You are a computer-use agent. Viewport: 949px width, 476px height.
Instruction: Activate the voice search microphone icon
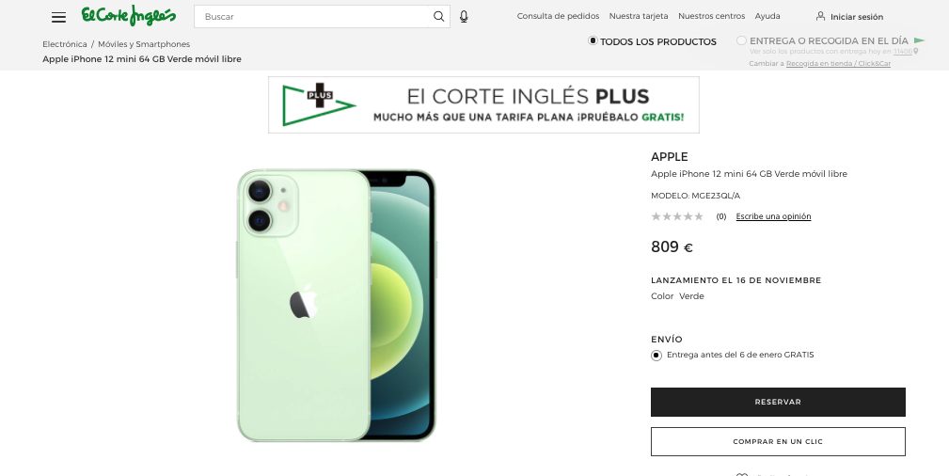point(464,16)
